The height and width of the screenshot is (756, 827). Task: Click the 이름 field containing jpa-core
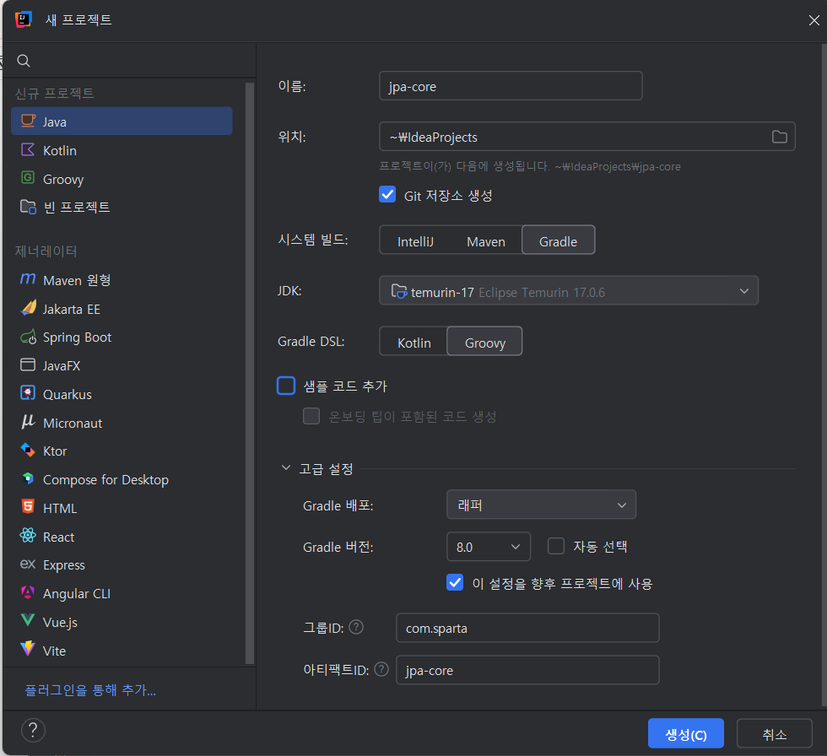[x=511, y=86]
